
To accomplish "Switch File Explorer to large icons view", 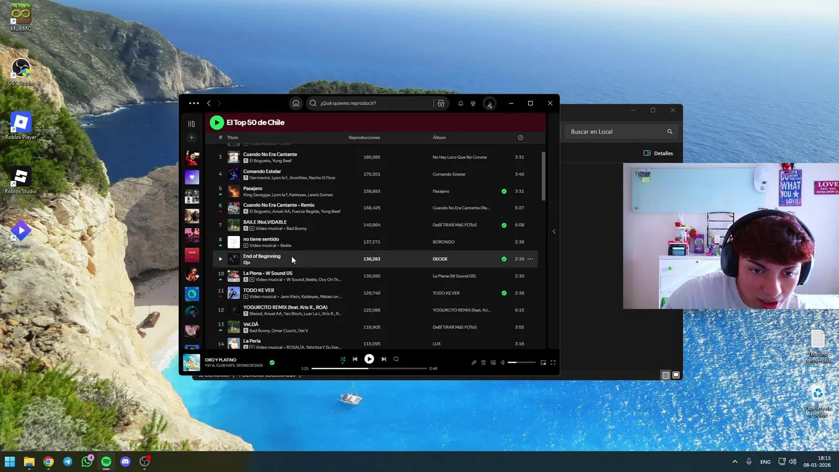I will tap(676, 375).
